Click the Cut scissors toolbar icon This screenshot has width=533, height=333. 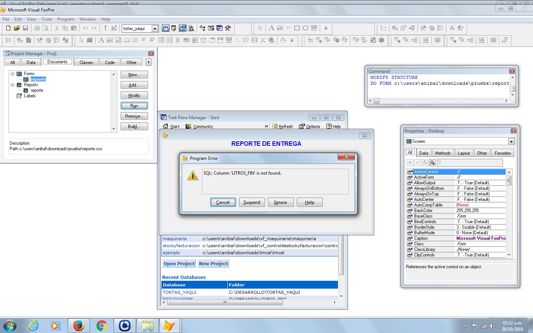(x=57, y=28)
